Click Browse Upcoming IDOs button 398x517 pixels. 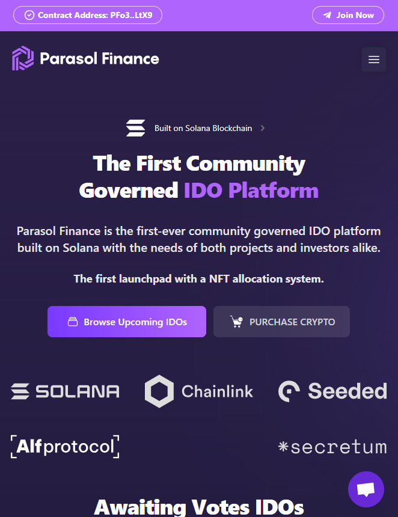pyautogui.click(x=127, y=322)
